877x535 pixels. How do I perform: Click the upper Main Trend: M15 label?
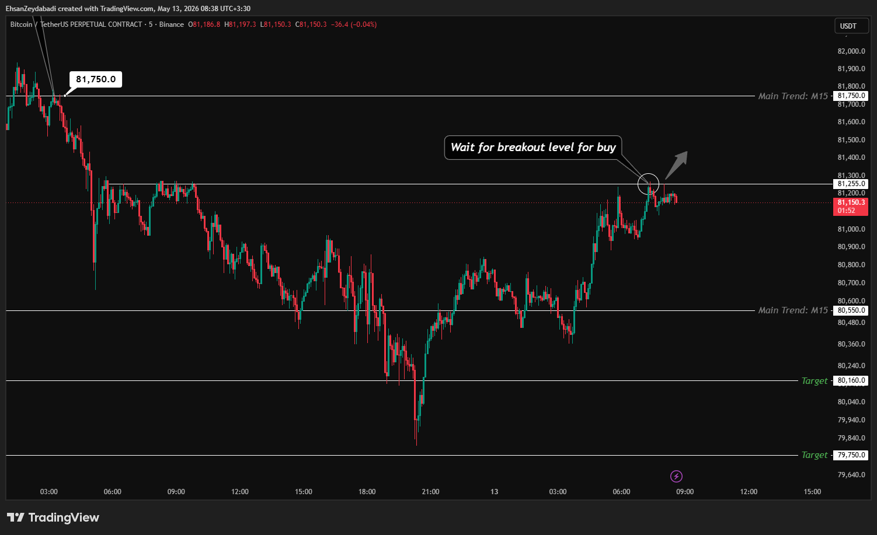point(793,96)
